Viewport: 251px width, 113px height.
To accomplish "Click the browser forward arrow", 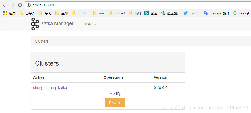I will coord(12,5).
